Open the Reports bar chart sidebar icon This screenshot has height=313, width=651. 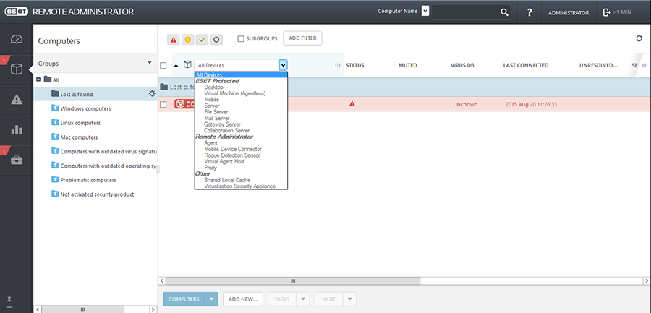(17, 129)
